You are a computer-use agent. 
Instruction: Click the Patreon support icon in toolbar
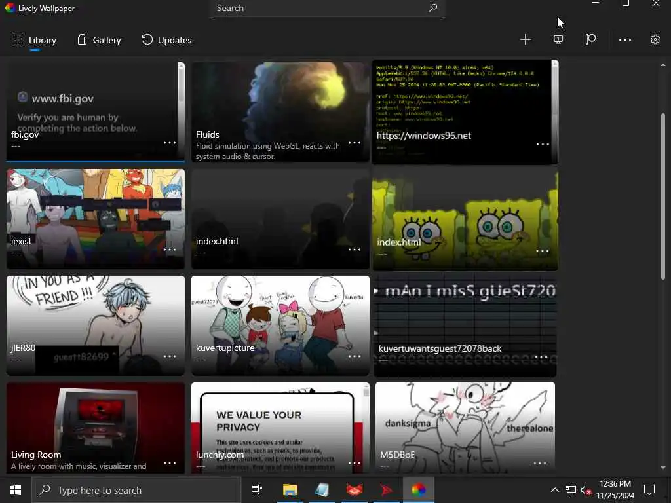[590, 40]
